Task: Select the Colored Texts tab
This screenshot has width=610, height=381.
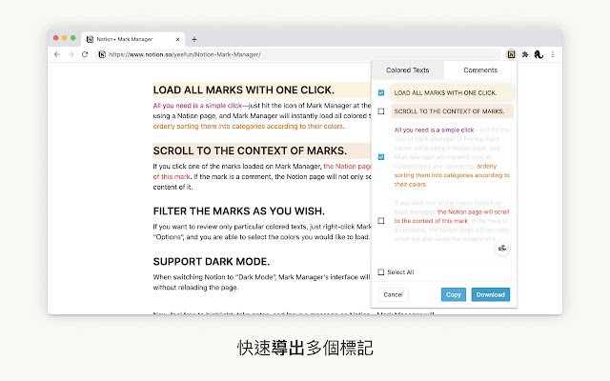Action: (x=407, y=70)
